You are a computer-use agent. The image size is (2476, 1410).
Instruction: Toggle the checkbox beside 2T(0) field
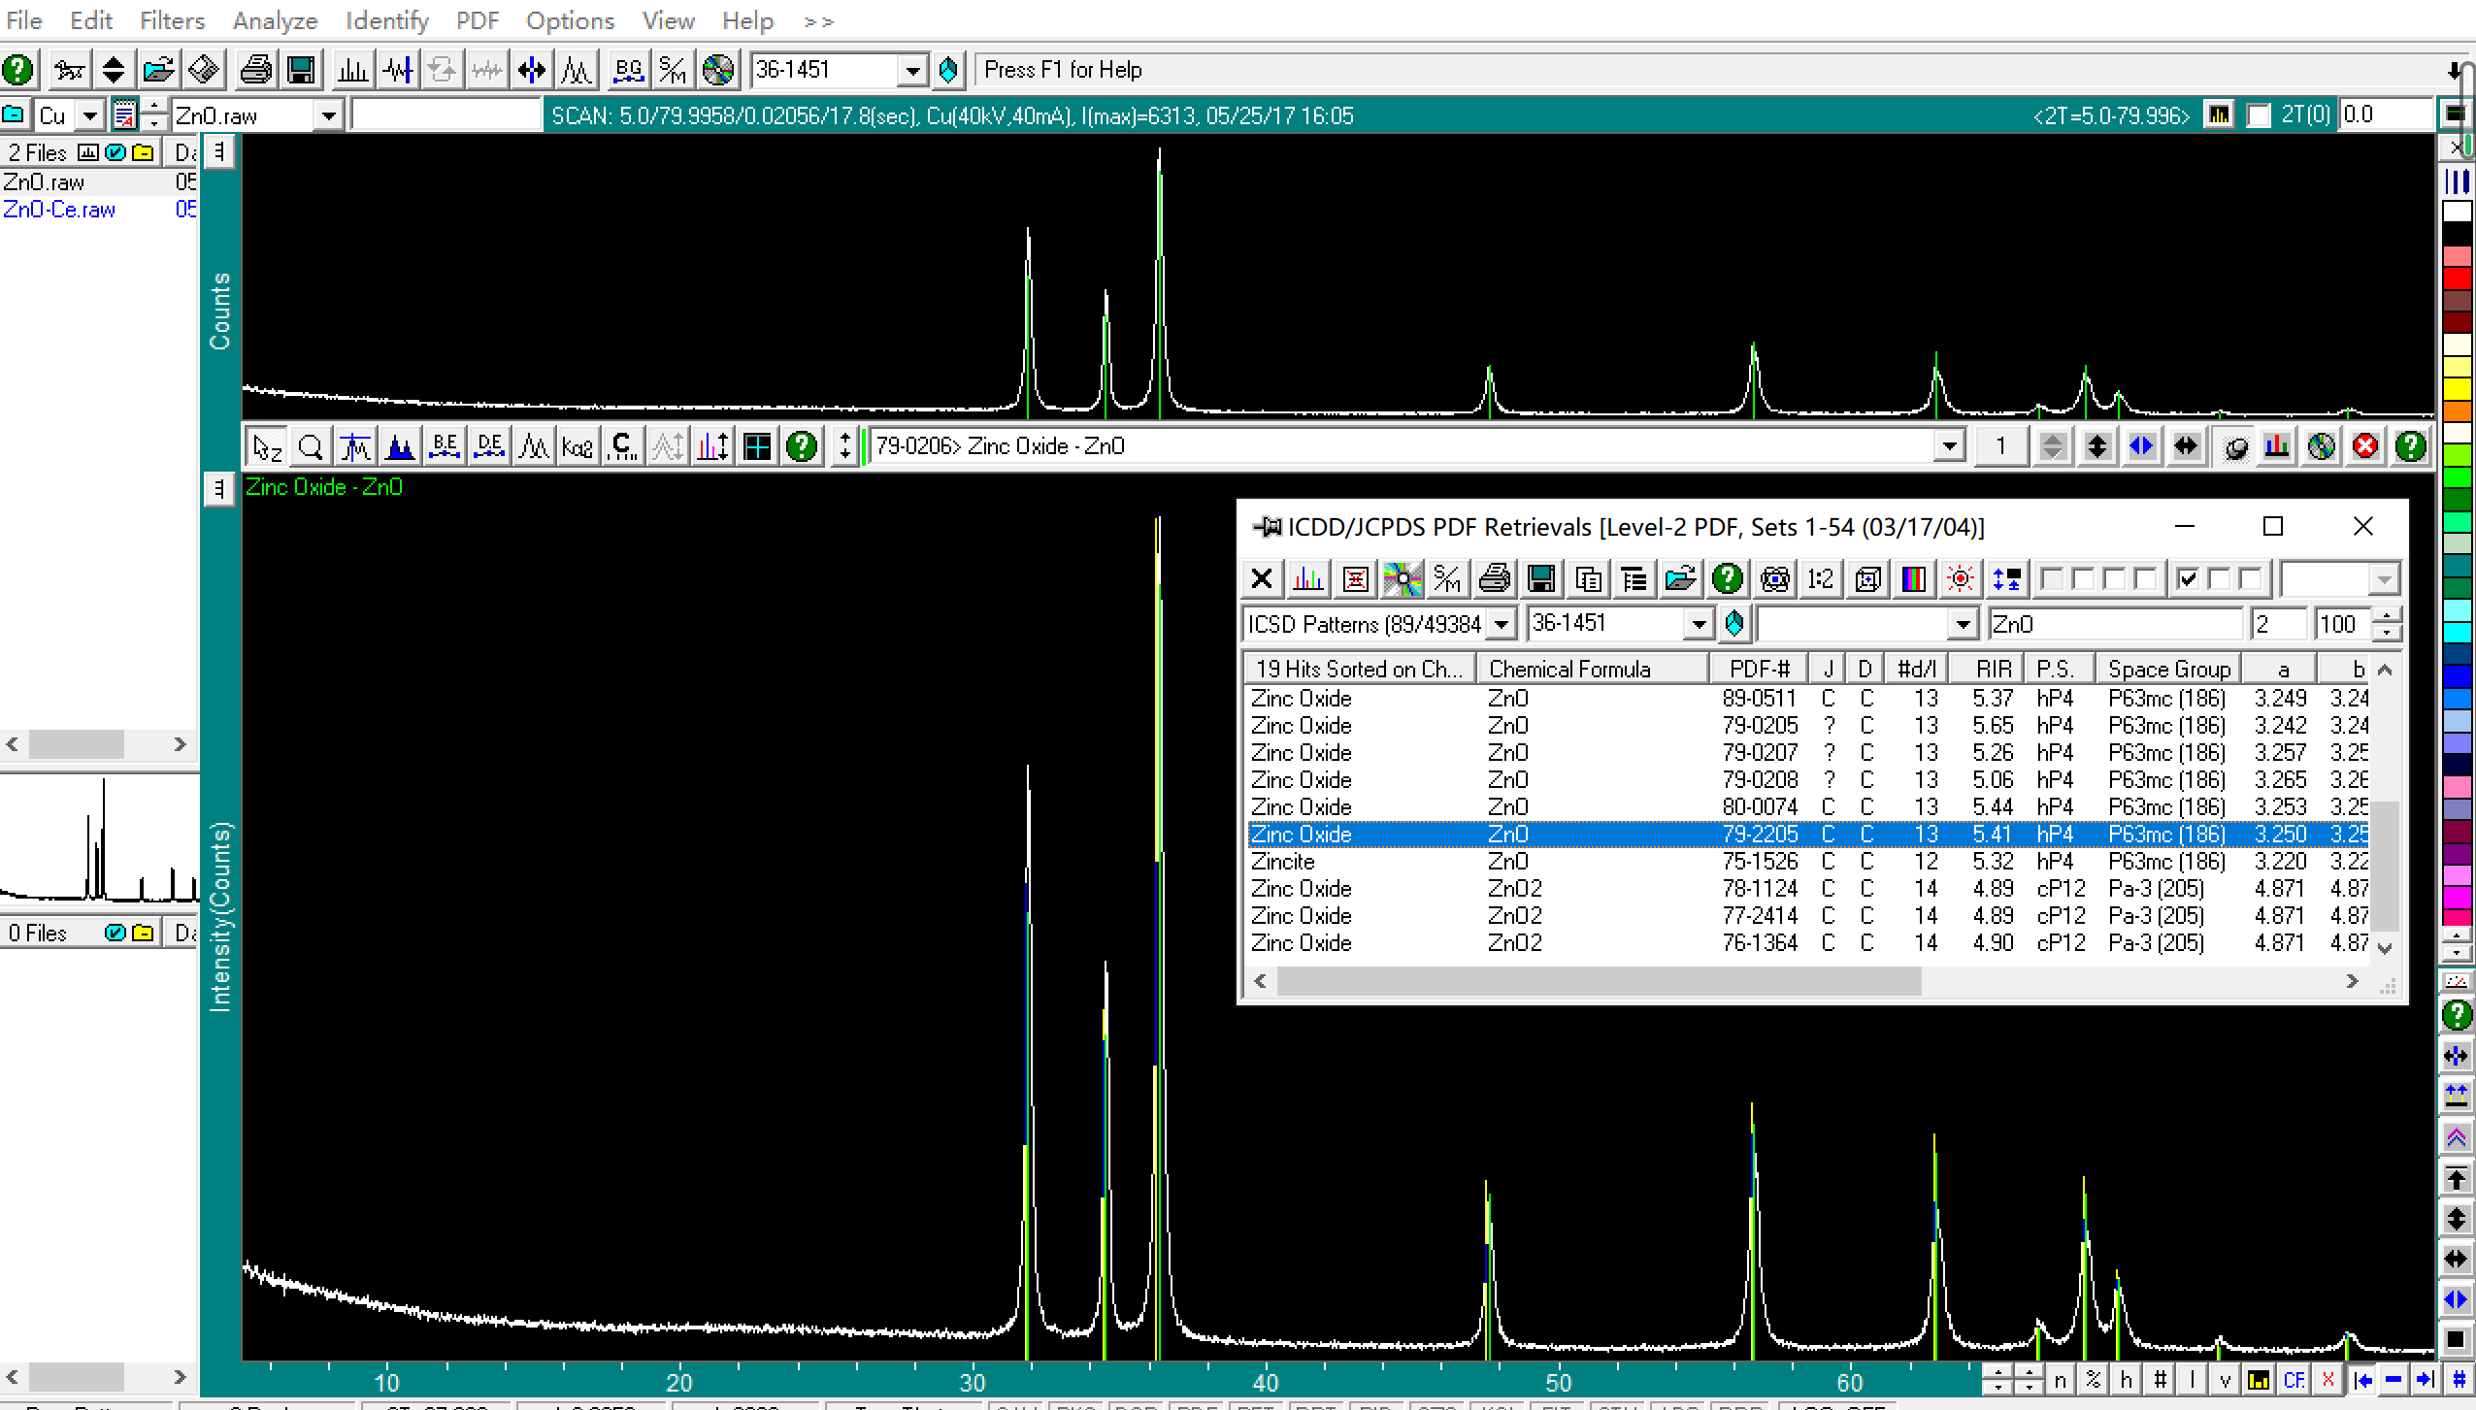[x=2260, y=115]
